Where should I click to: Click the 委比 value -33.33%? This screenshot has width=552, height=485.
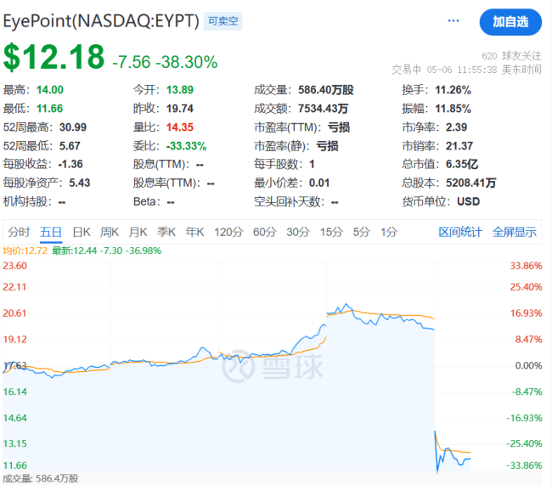point(186,146)
